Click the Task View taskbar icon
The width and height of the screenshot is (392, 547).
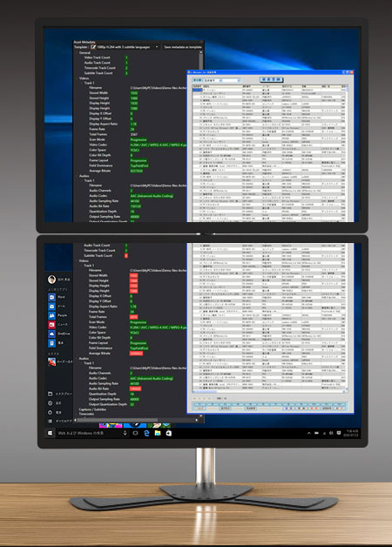(x=135, y=433)
